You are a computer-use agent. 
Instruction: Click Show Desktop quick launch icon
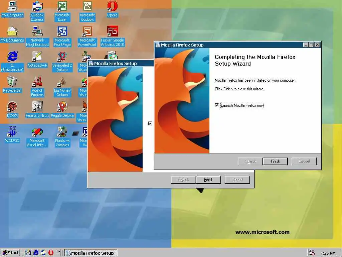click(28, 253)
